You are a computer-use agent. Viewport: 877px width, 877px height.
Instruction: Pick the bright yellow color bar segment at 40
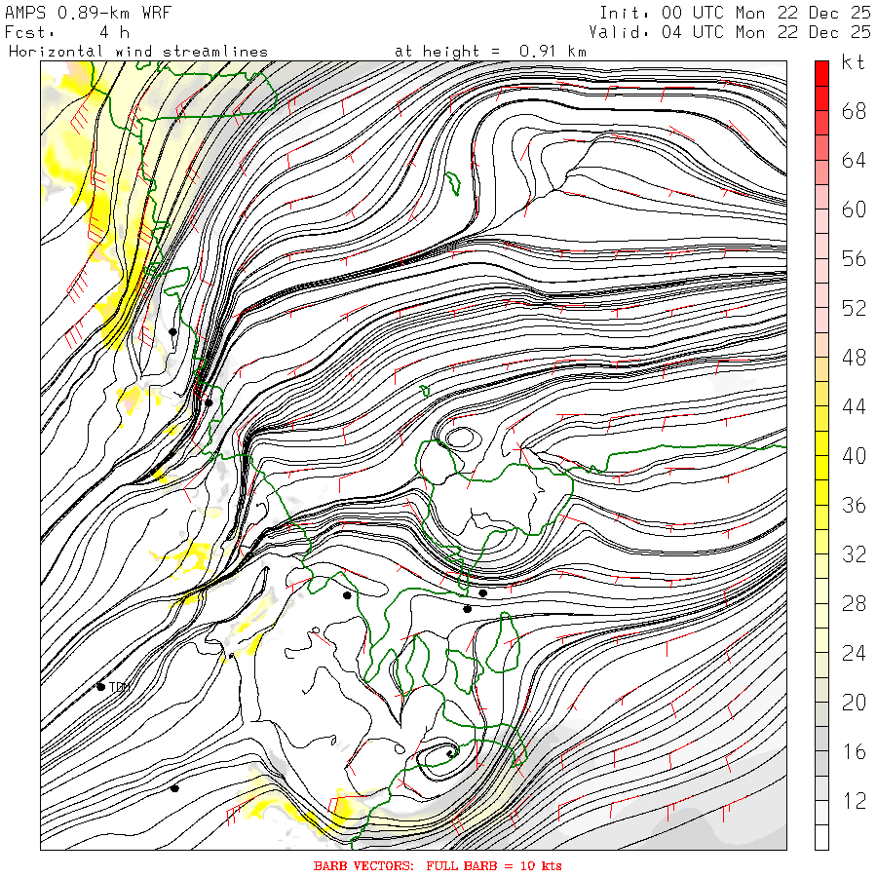821,468
